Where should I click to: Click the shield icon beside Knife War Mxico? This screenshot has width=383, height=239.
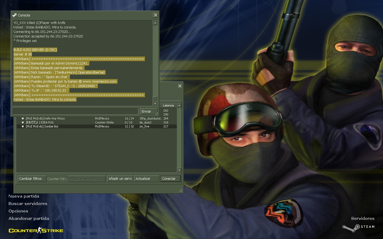click(23, 118)
